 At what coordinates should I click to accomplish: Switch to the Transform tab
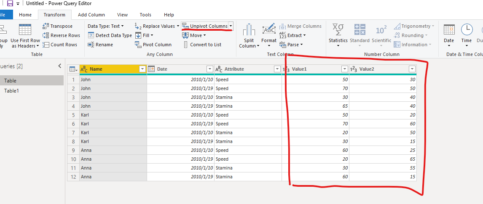(54, 15)
